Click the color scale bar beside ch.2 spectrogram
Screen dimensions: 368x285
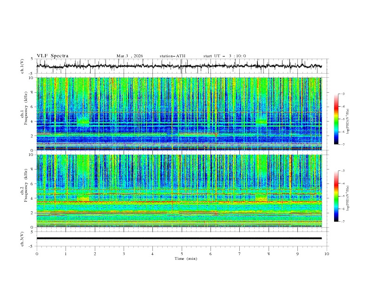tap(336, 196)
